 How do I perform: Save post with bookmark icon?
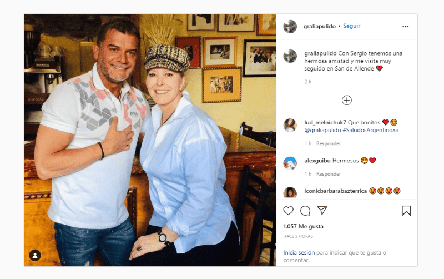click(406, 211)
